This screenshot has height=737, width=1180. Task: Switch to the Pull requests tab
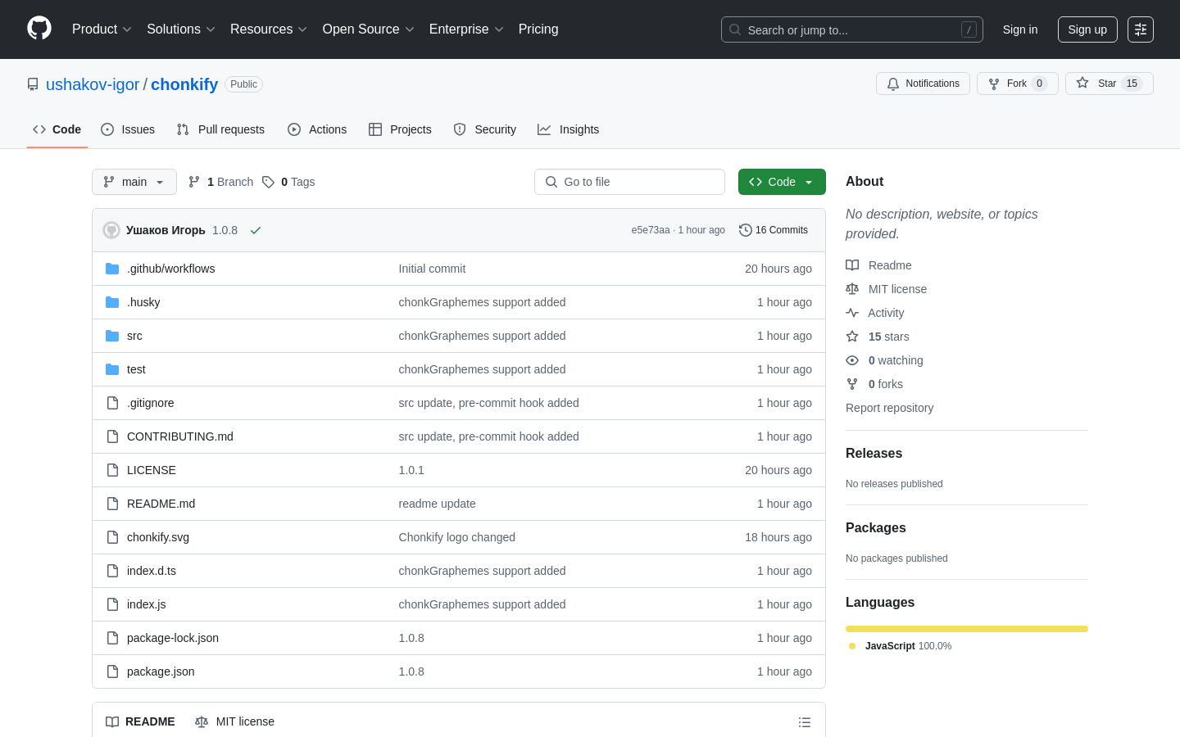(x=220, y=129)
